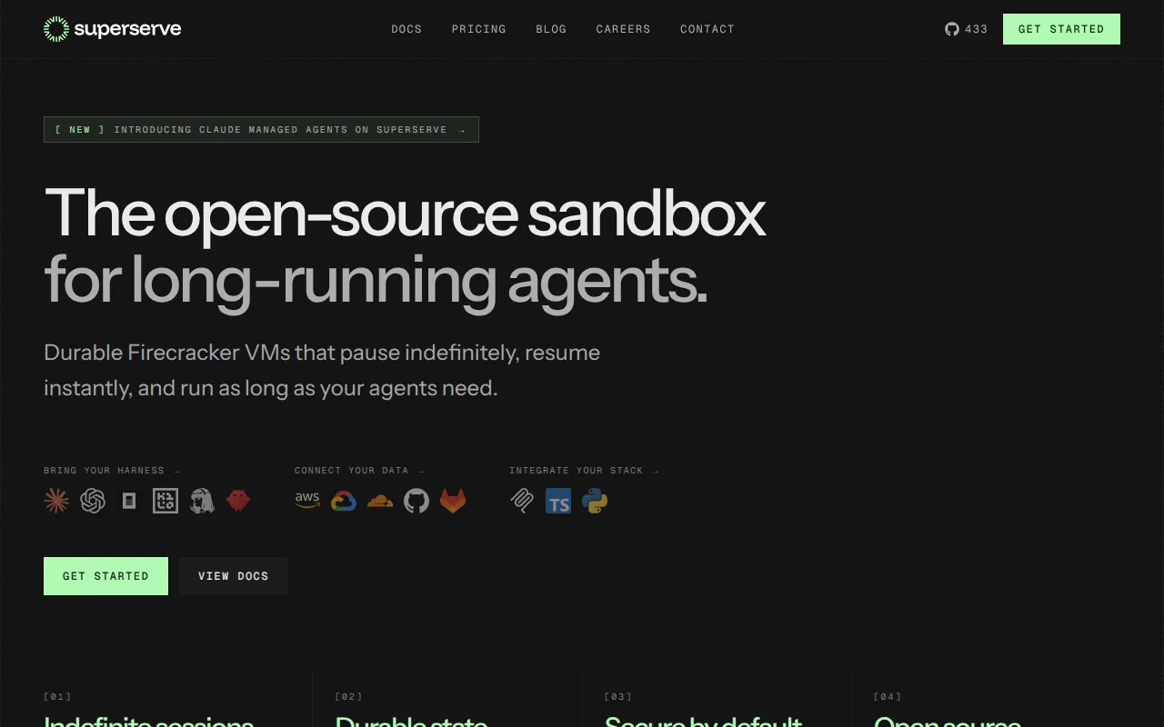Open the Blog nav link

coord(551,29)
